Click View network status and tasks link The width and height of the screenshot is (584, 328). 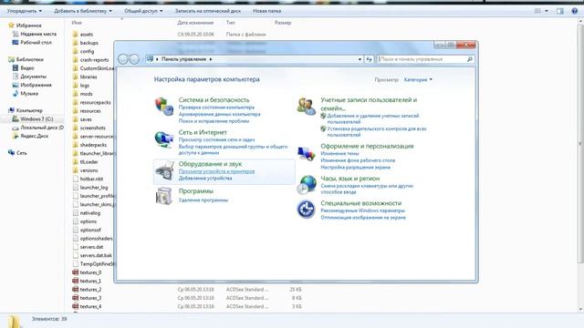tap(217, 139)
